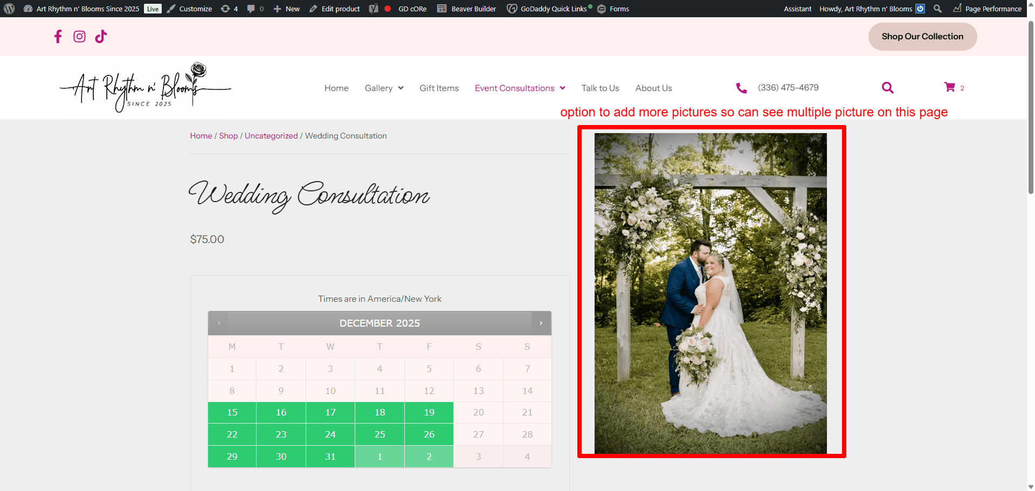Open Beaver Builder from admin bar

pyautogui.click(x=467, y=9)
